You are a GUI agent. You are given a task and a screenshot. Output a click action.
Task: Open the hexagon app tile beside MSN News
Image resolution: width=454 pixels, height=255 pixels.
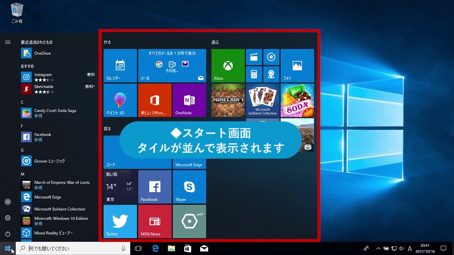click(189, 221)
